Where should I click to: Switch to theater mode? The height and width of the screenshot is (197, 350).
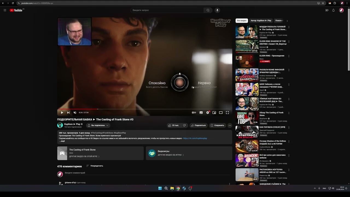click(x=221, y=112)
